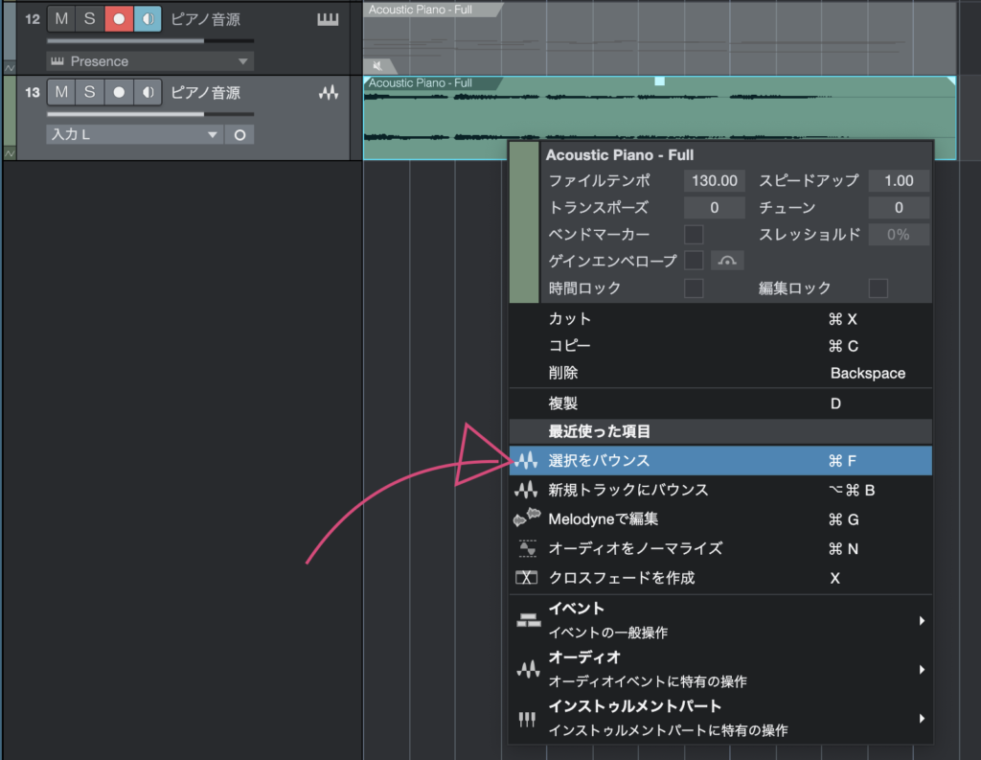
Task: Open the Presence instrument dropdown
Action: [x=149, y=61]
